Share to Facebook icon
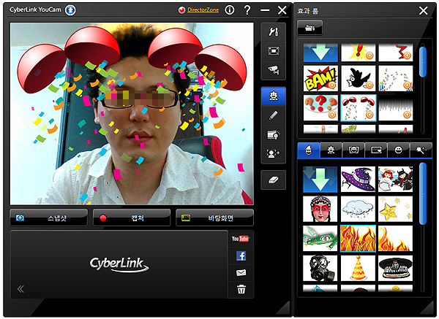The width and height of the screenshot is (439, 319). (x=241, y=255)
